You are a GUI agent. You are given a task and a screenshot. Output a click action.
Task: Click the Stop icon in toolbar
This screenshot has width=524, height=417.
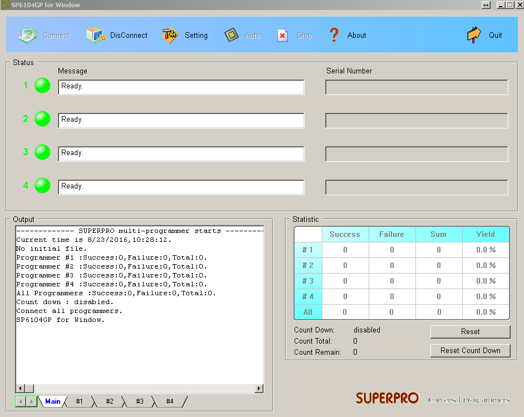(x=283, y=35)
